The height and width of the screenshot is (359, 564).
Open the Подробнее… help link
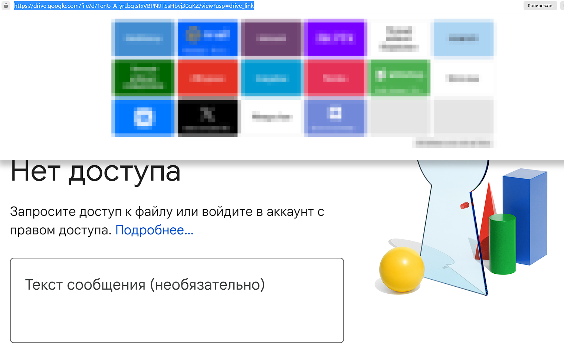point(154,230)
